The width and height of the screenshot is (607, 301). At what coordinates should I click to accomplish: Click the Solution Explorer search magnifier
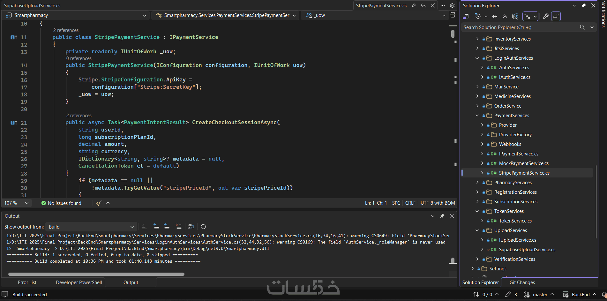(582, 27)
